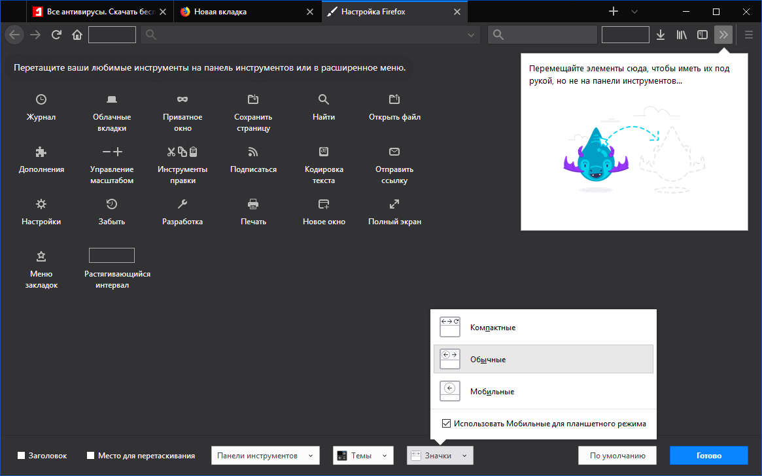Open the Значки dropdown
Image resolution: width=762 pixels, height=476 pixels.
pos(440,455)
